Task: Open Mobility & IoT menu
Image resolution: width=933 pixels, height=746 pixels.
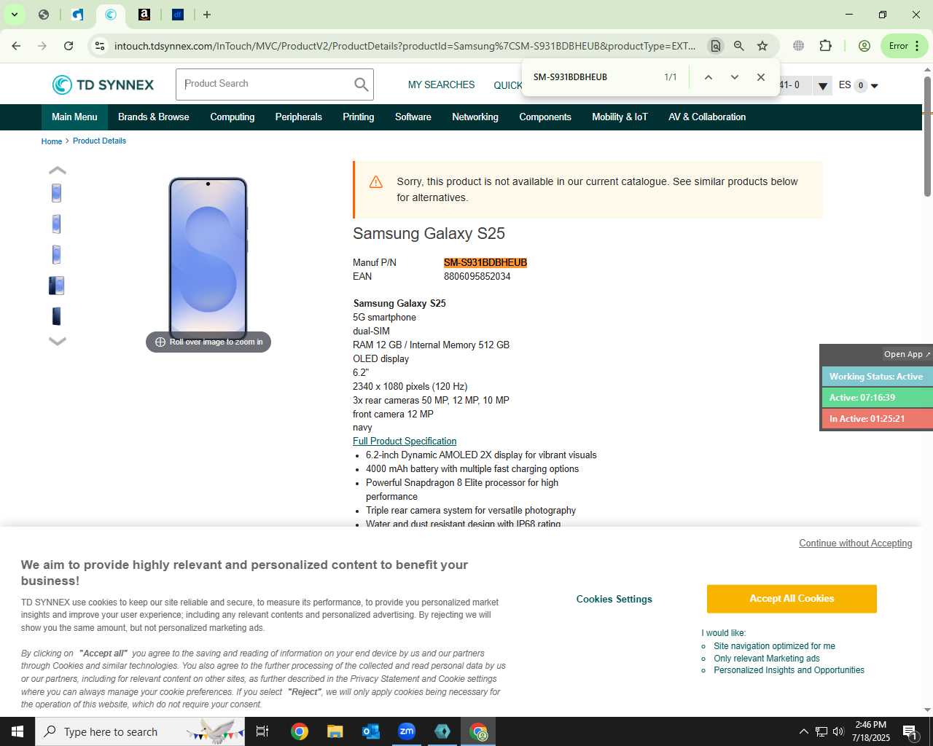Action: point(620,117)
